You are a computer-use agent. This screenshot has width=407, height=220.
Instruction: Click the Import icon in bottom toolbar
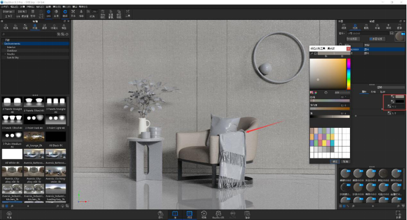161,215
